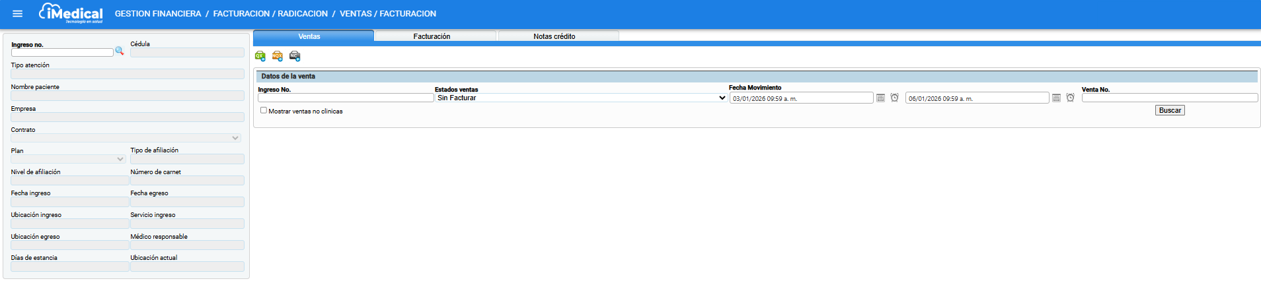1261x283 pixels.
Task: Switch to the Facturación tab
Action: coord(432,36)
